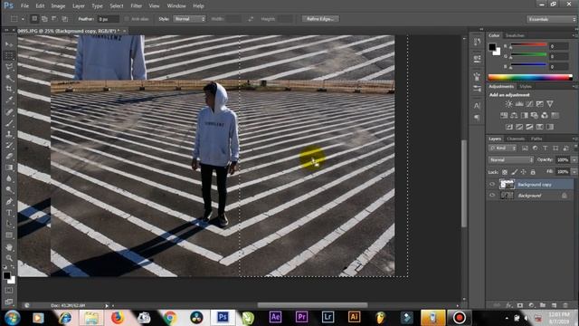Toggle lock position
This screenshot has width=579, height=326.
tap(523, 172)
